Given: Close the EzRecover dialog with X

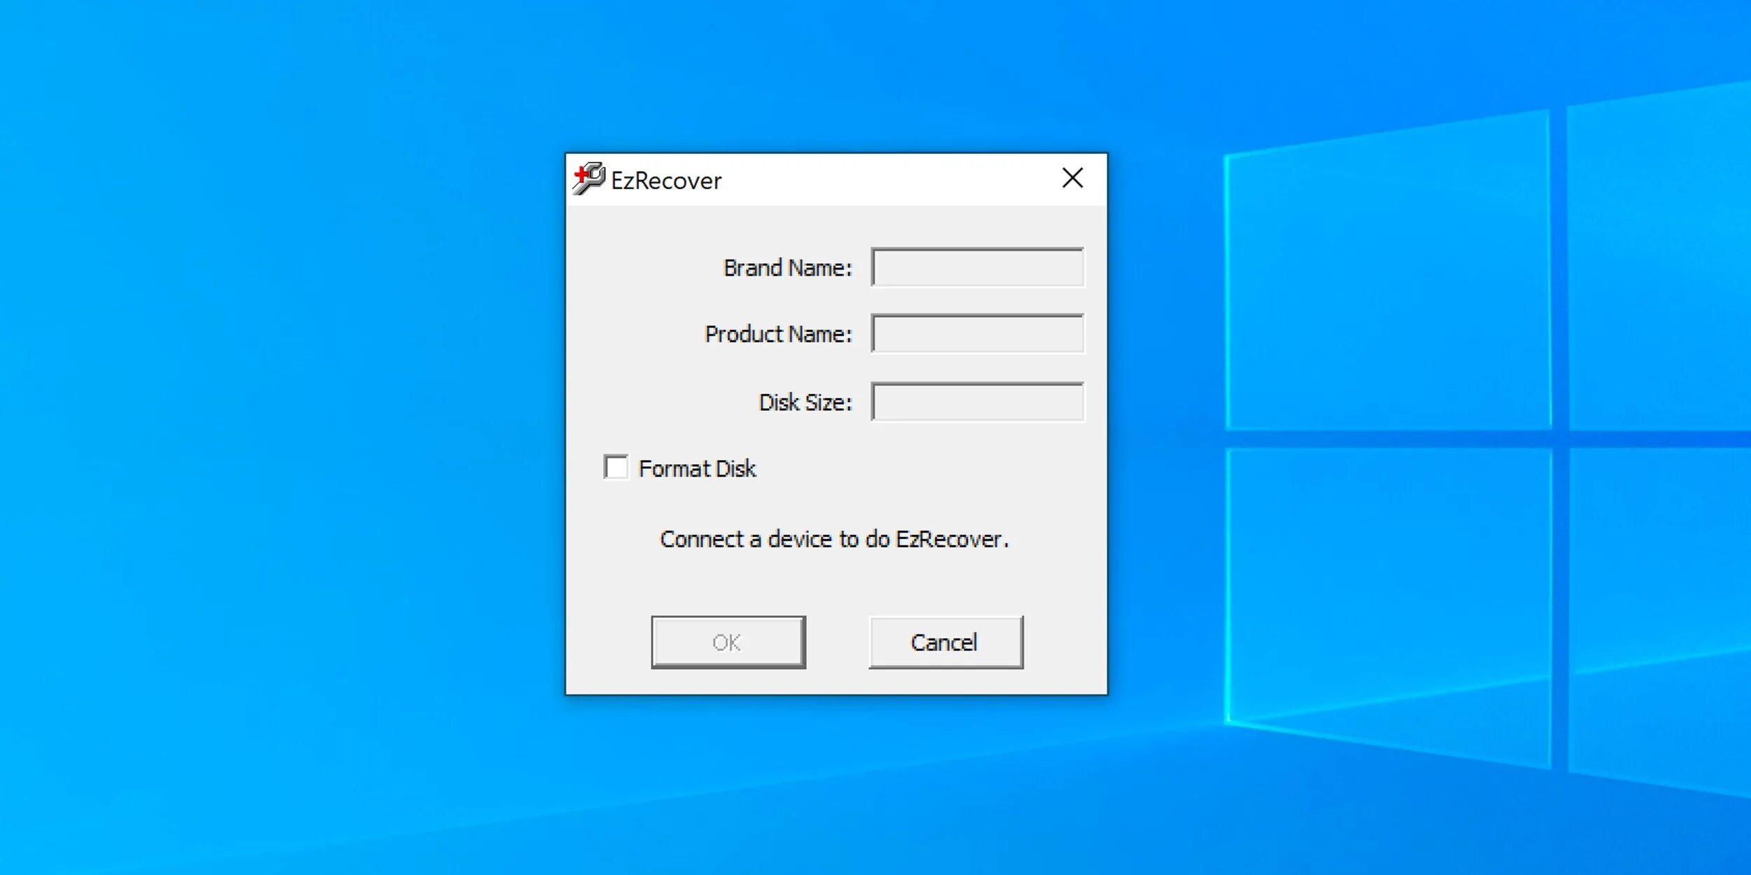Looking at the screenshot, I should (1072, 178).
